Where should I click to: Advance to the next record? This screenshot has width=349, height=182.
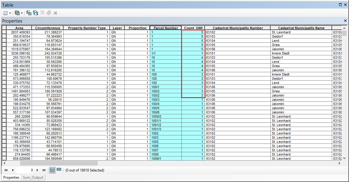[x=37, y=170]
